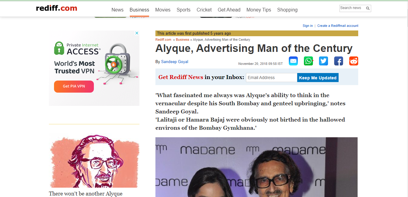This screenshot has width=408, height=197.
Task: Open author Sandeep Goyal link
Action: (175, 62)
